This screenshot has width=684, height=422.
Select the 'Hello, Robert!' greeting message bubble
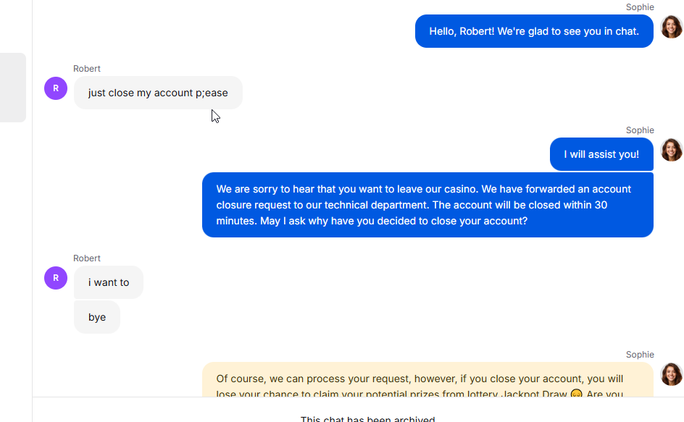point(534,31)
